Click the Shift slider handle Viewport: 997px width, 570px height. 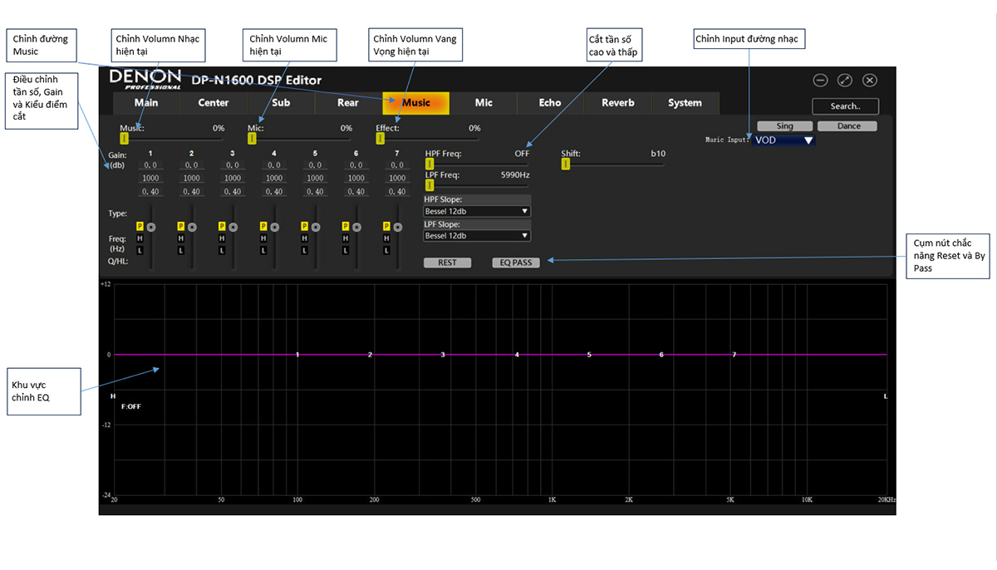tap(566, 164)
